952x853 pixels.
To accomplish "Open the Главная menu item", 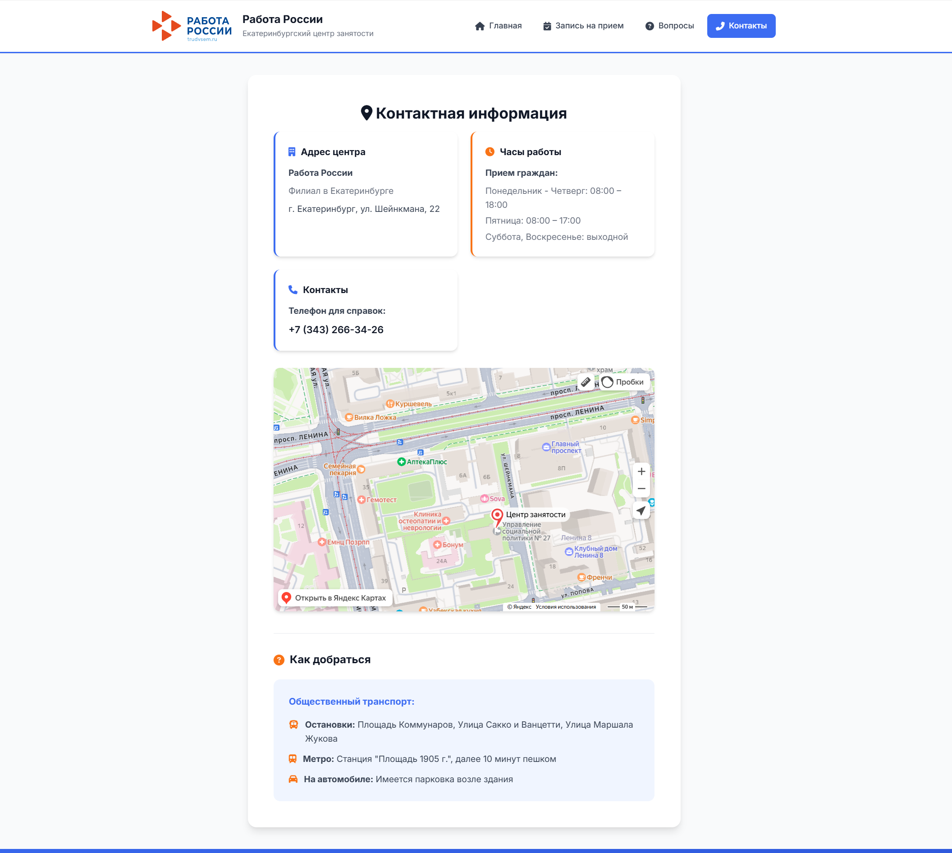I will pyautogui.click(x=498, y=26).
